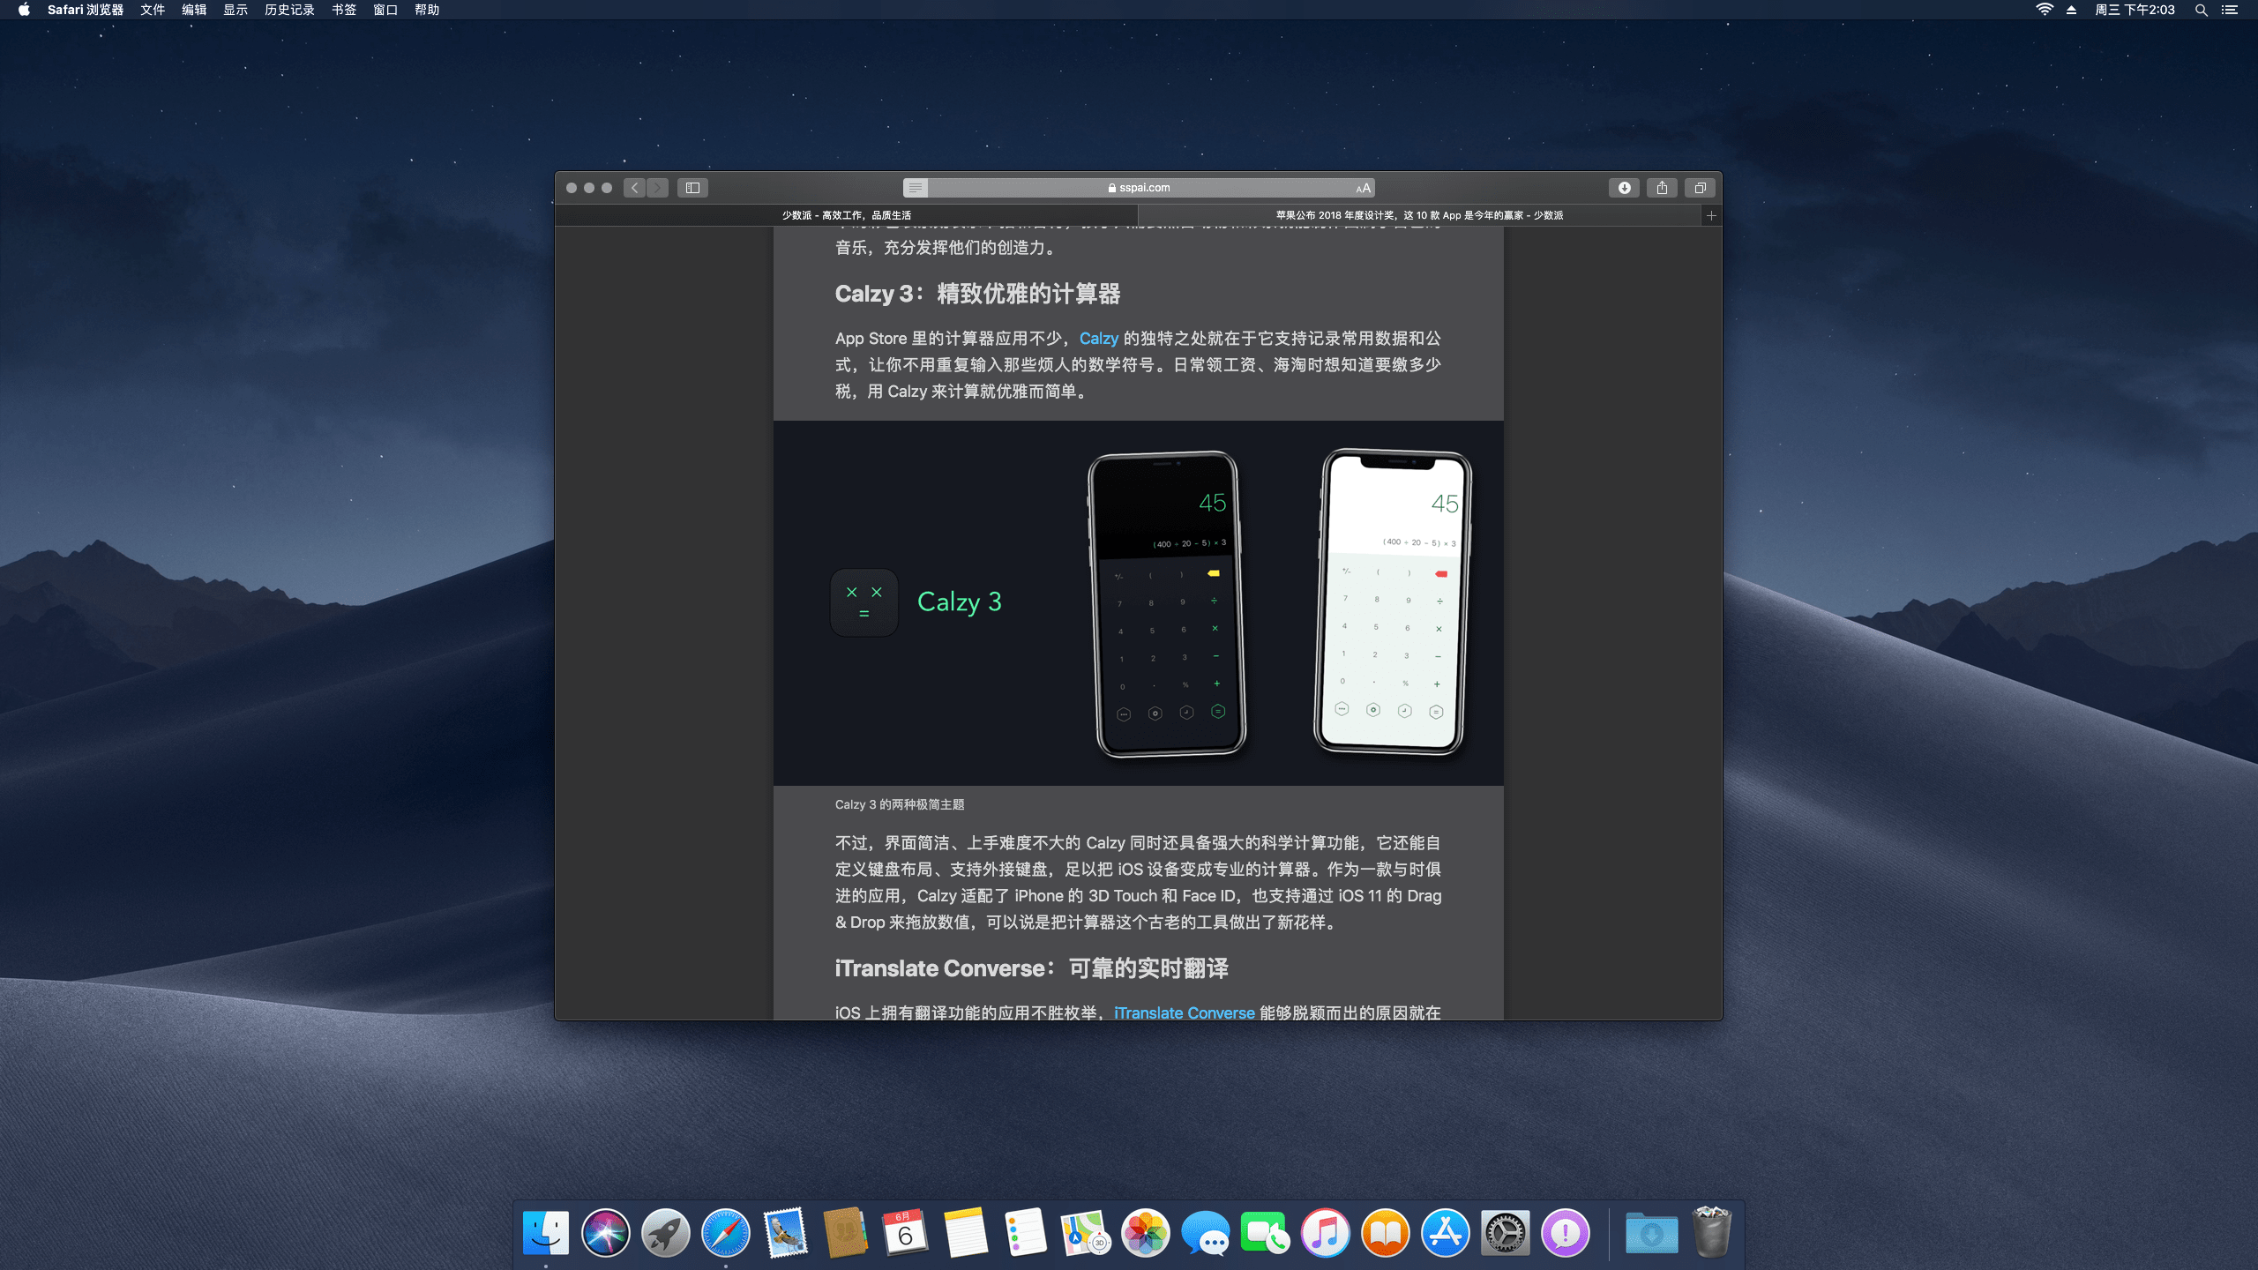
Task: Open Mail from the Dock
Action: 786,1232
